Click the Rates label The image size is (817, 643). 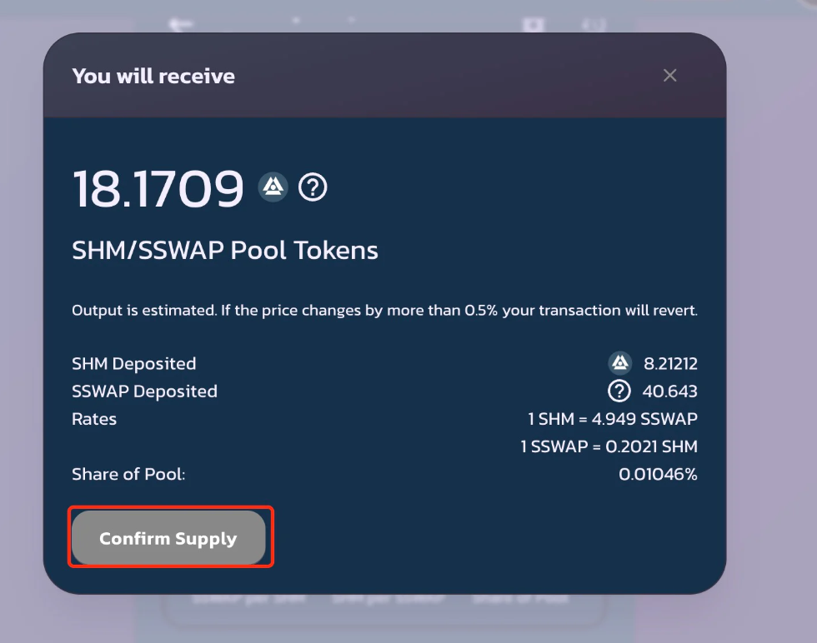point(94,419)
